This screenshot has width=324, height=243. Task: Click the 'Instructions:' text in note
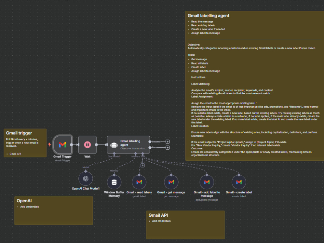(x=199, y=77)
